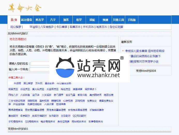Open the 首页 home tab

(14, 20)
